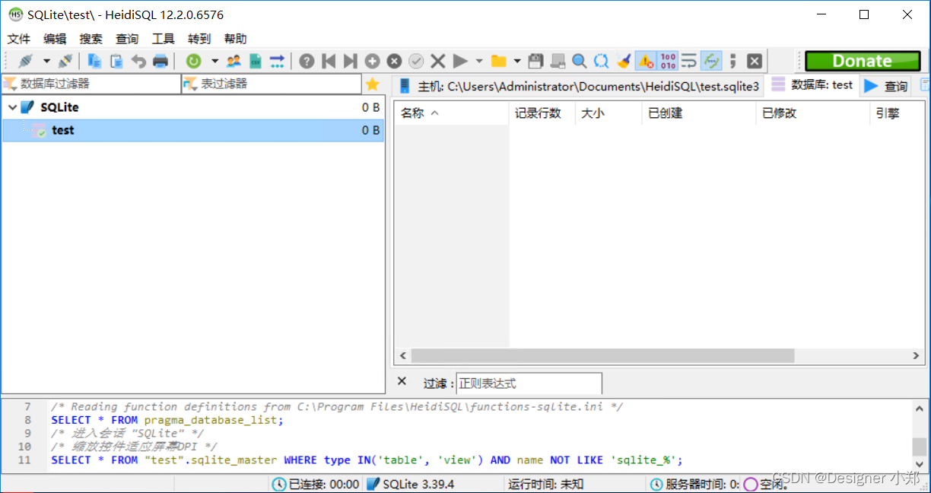
Task: Click the 表过滤器 input field
Action: click(272, 84)
